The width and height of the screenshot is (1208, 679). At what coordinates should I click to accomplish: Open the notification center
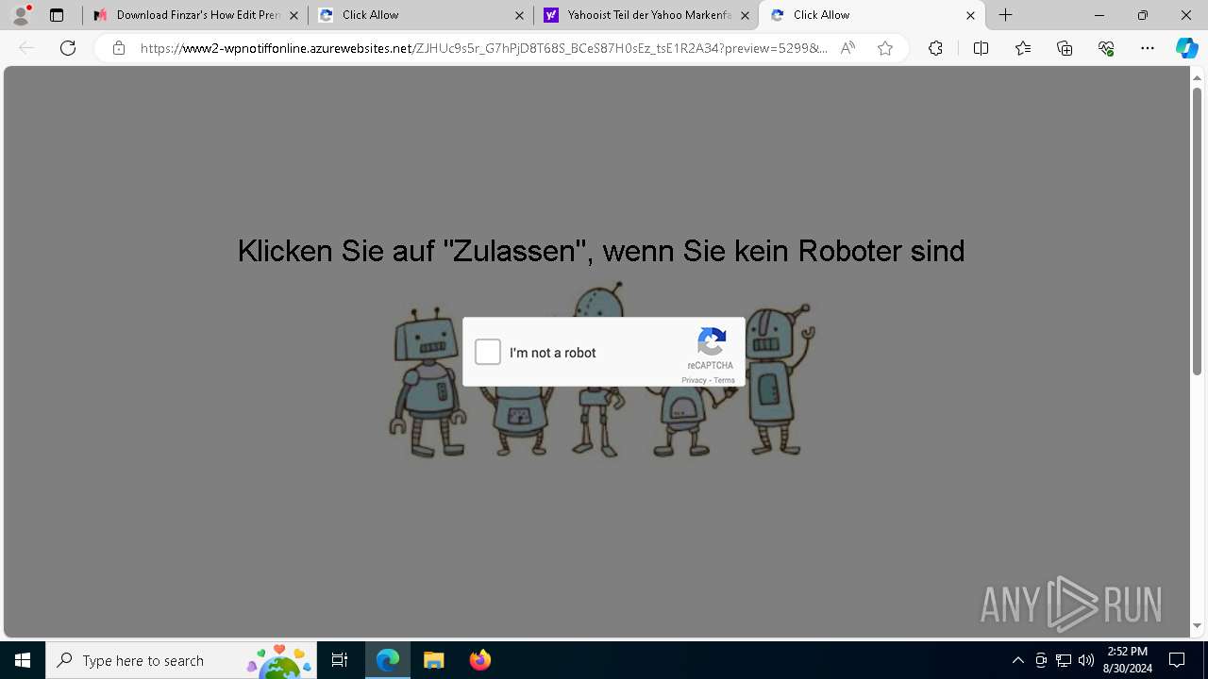(x=1177, y=660)
